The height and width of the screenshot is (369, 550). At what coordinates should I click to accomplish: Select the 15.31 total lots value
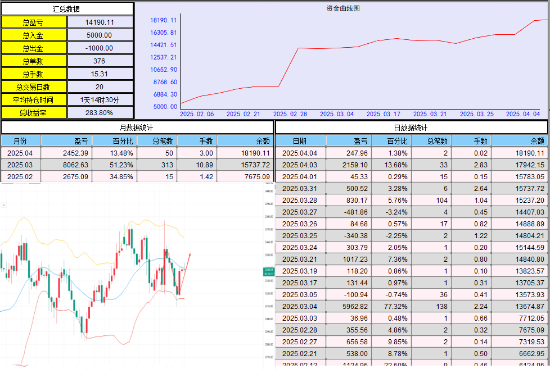[x=100, y=74]
